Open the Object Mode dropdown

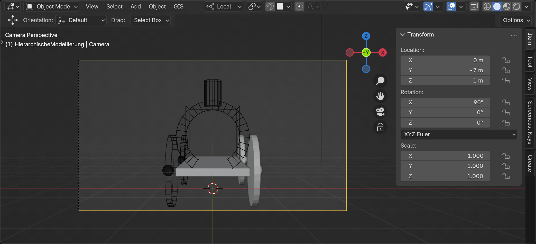pos(51,6)
